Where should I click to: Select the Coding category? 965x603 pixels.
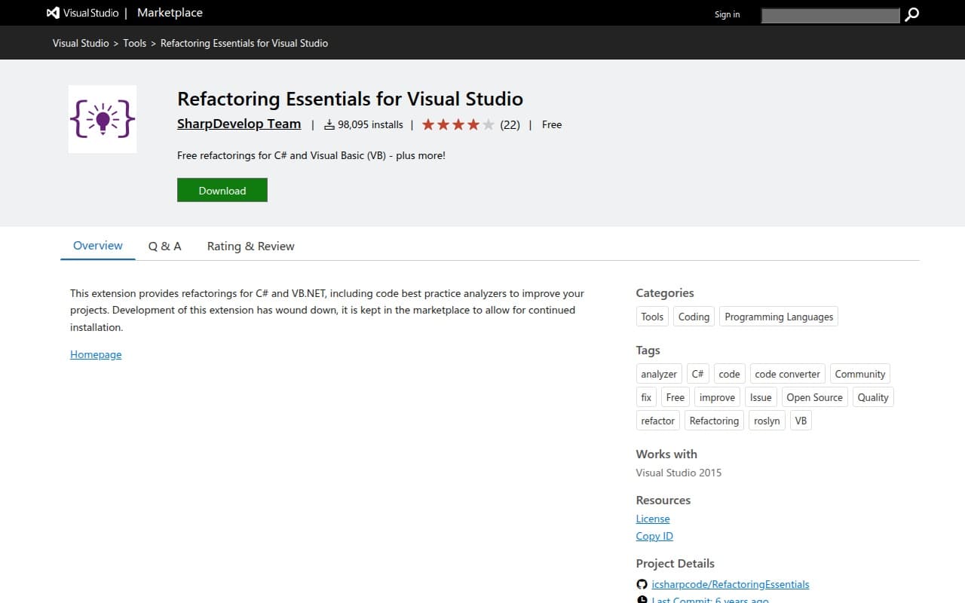point(694,317)
